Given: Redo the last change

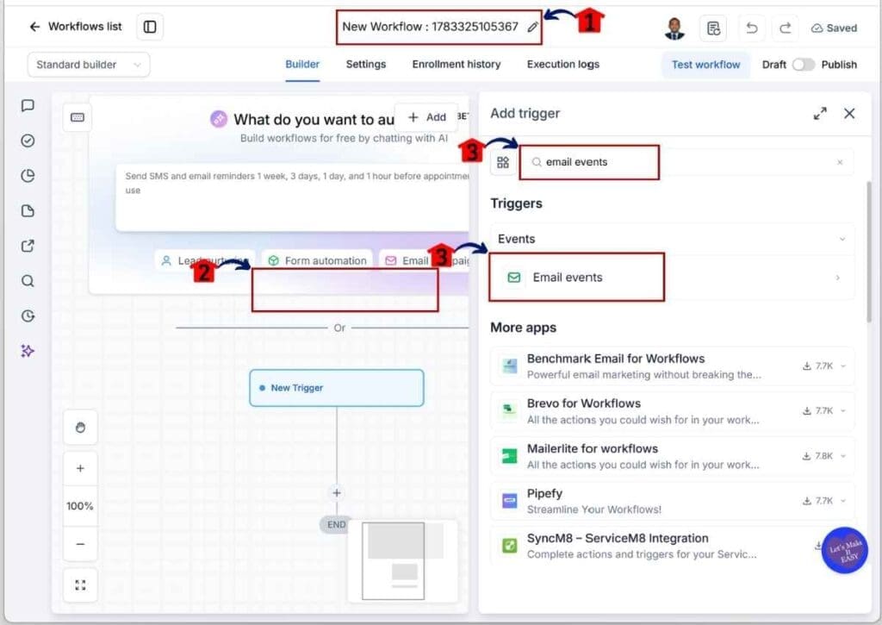Looking at the screenshot, I should click(x=786, y=28).
